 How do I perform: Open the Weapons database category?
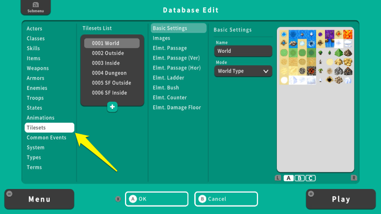click(38, 68)
